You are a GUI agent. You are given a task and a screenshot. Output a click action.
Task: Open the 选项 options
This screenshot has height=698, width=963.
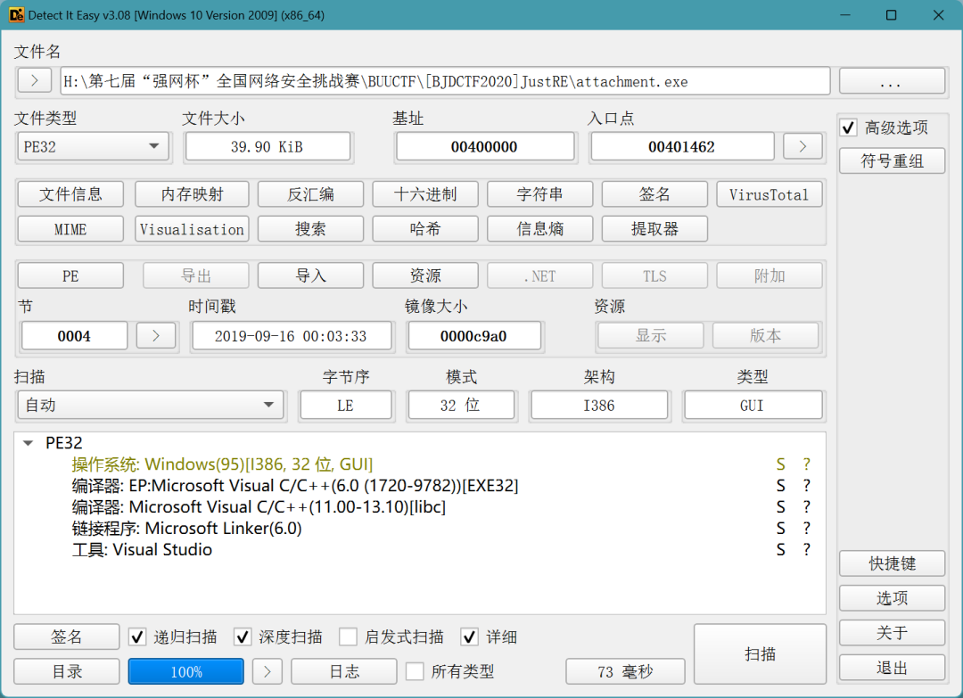pyautogui.click(x=892, y=598)
